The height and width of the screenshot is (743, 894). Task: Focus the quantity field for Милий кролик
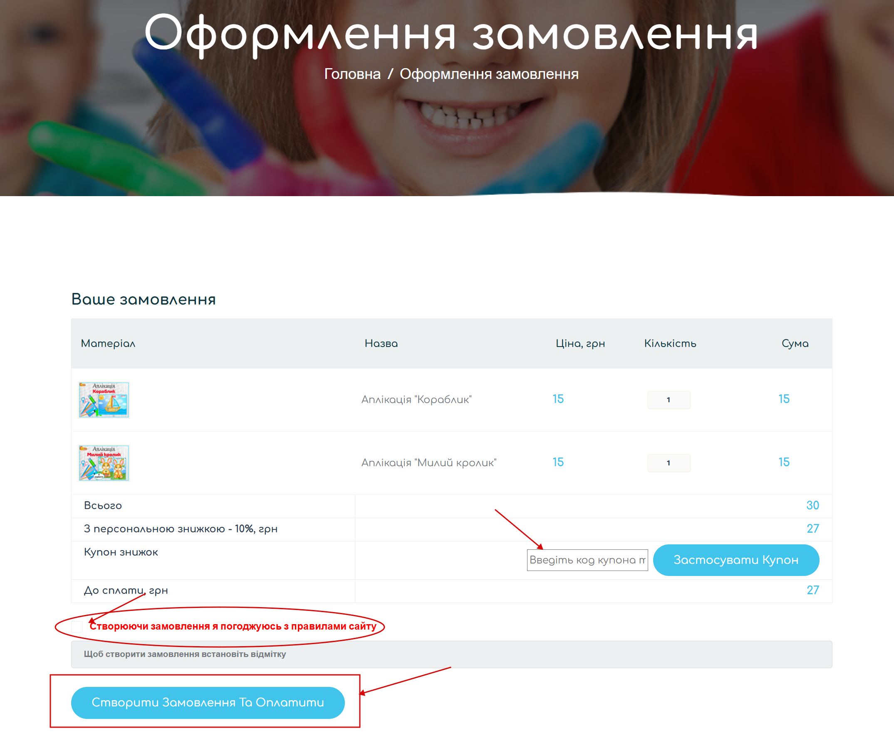click(669, 463)
